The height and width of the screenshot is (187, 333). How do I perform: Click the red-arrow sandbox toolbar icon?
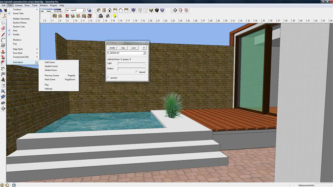coord(67,16)
